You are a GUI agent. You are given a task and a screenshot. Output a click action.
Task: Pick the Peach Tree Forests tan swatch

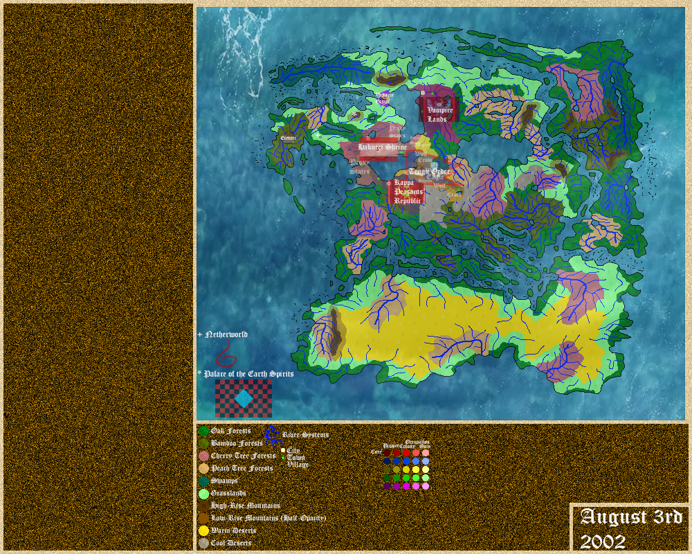(x=203, y=468)
